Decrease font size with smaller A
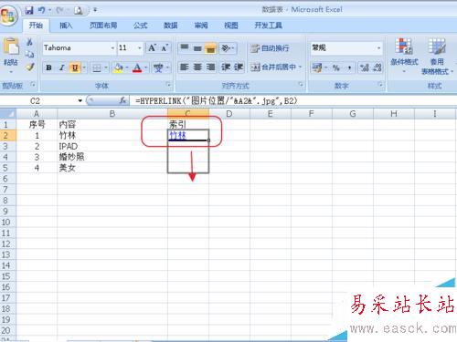 coord(165,47)
